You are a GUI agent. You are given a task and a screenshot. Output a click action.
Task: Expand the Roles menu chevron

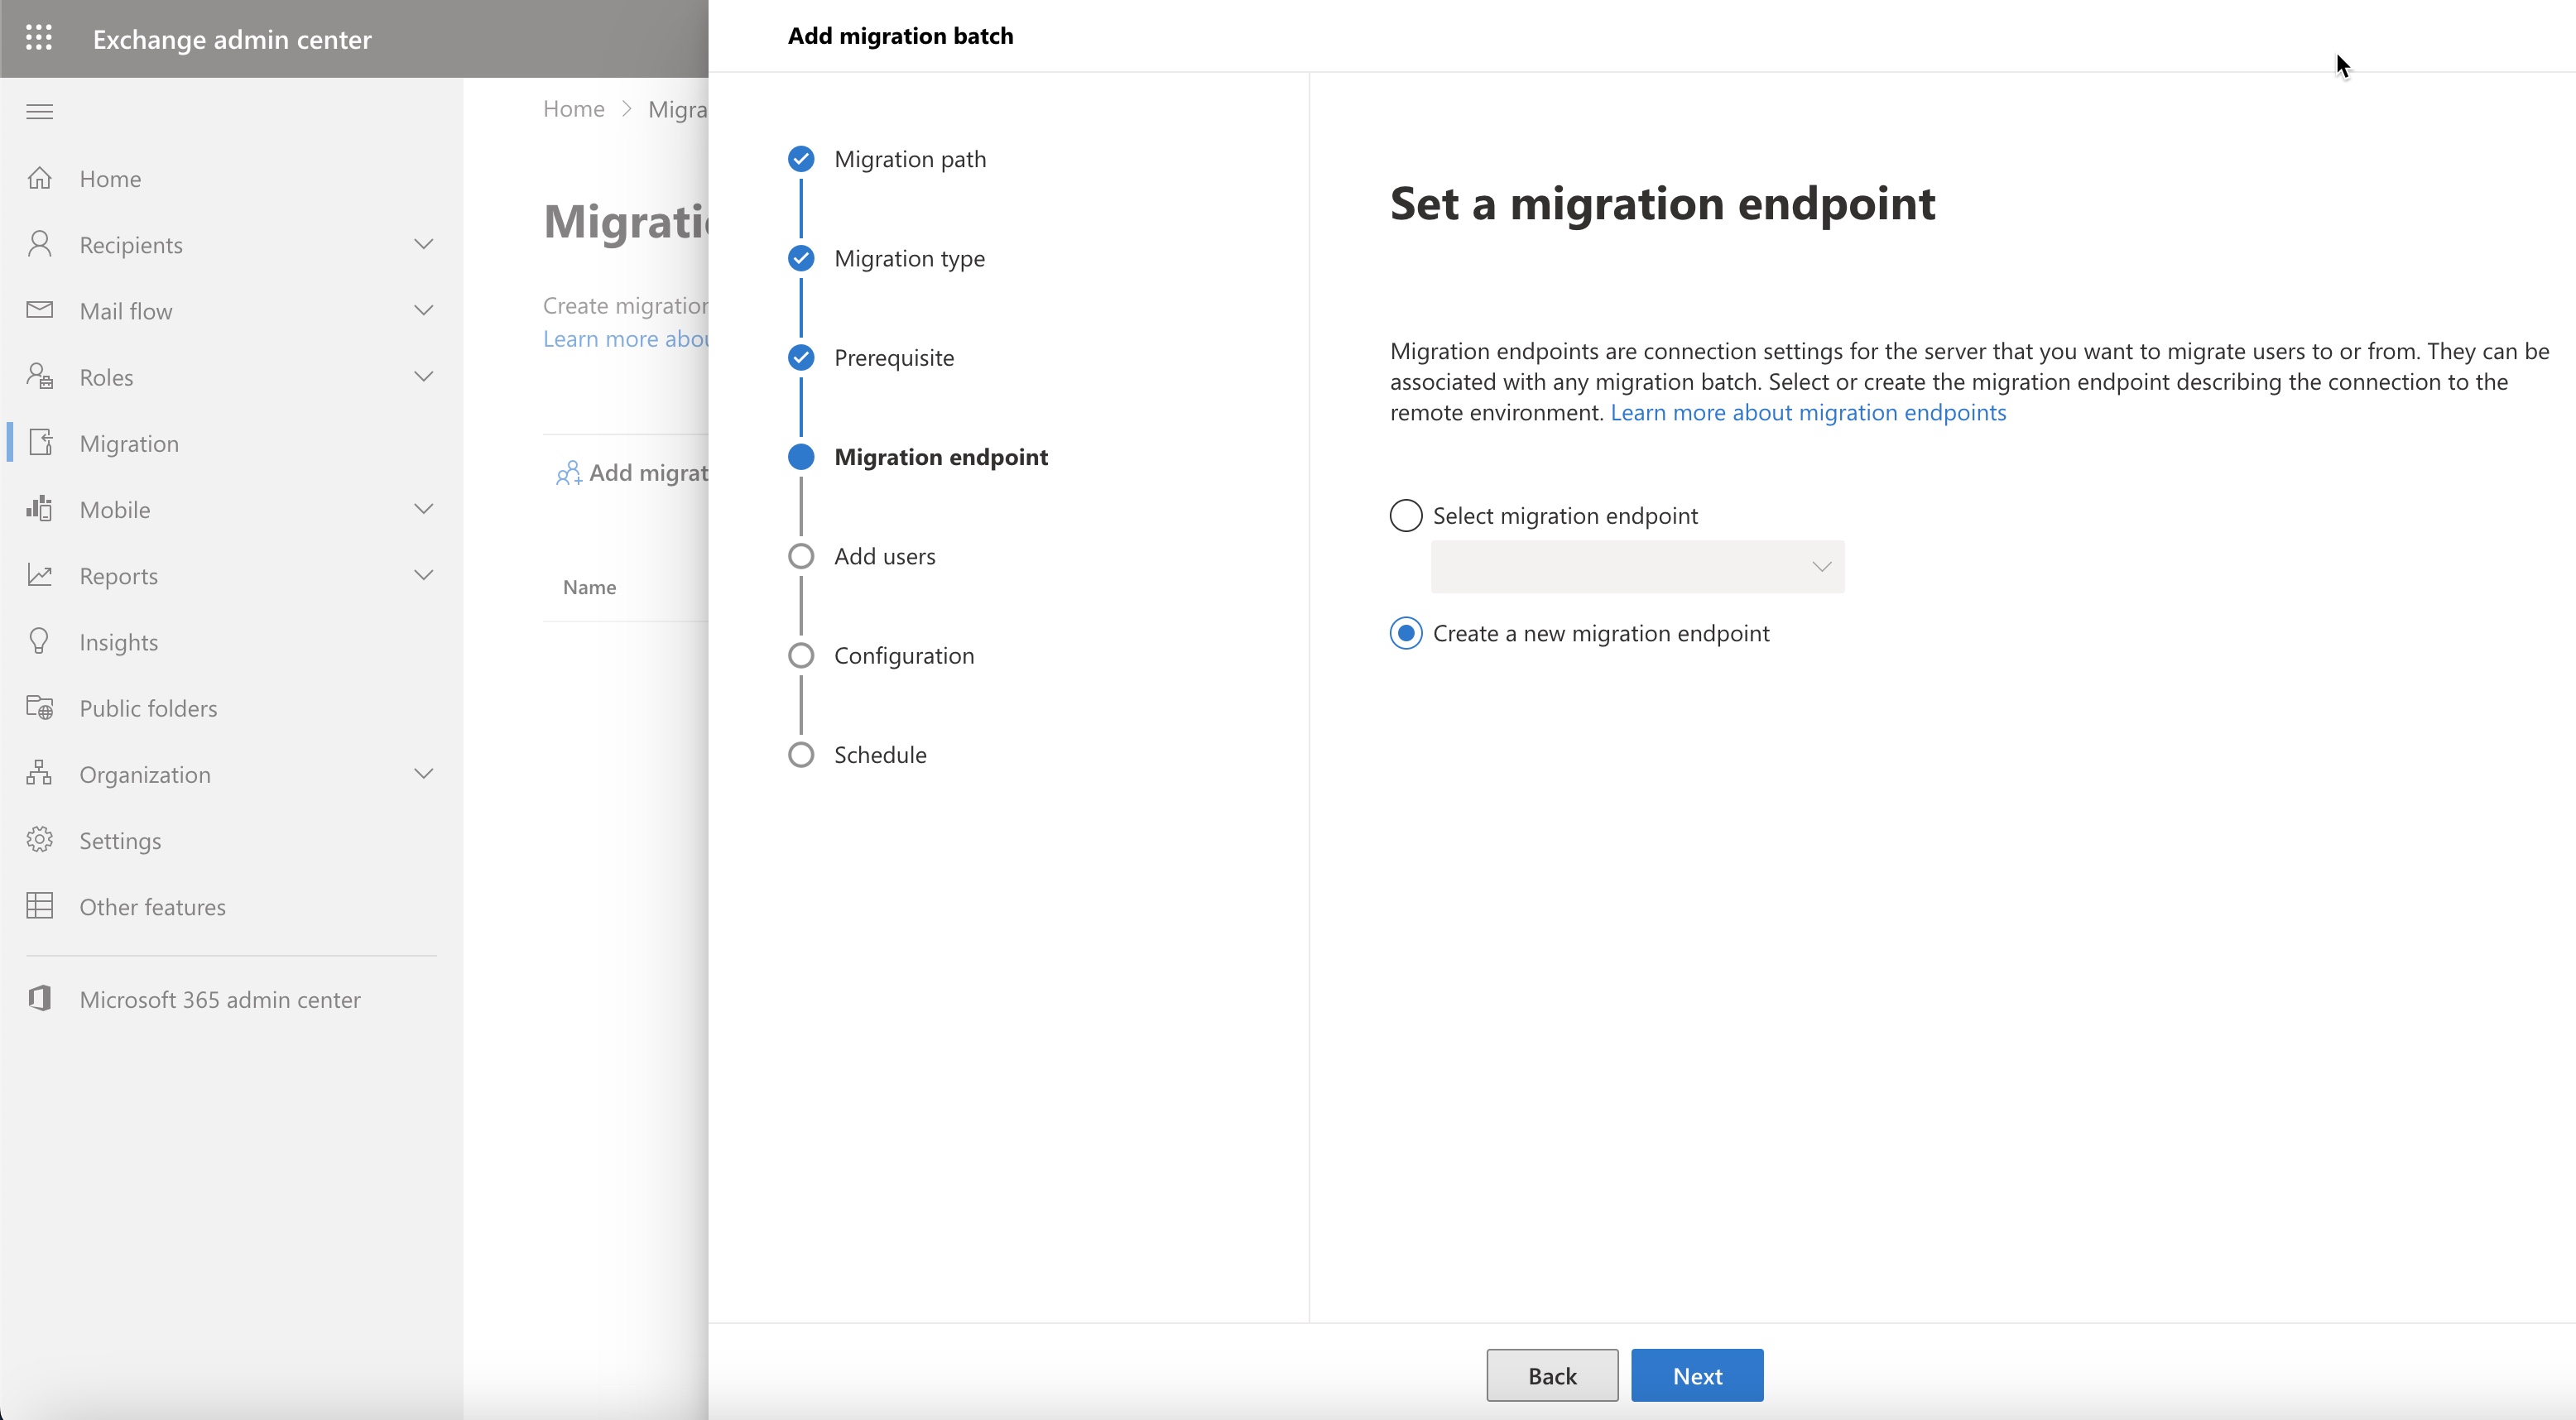424,376
